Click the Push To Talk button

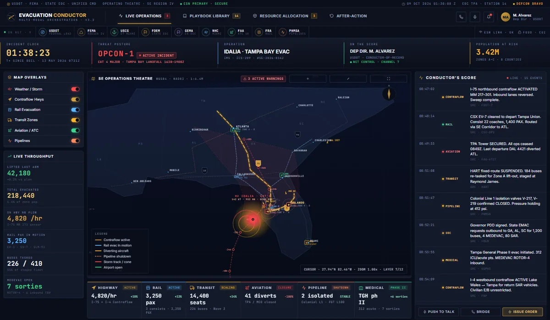pos(439,312)
